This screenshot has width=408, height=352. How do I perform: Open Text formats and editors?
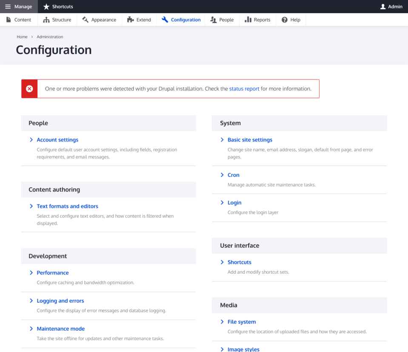point(67,206)
